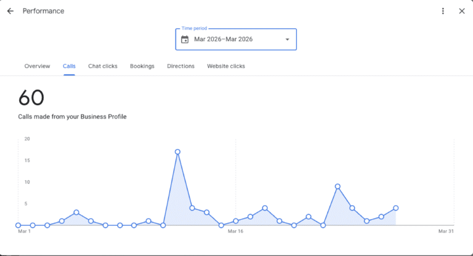Select the first data point at Mar 1
Viewport: 473px width, 256px height.
click(18, 225)
